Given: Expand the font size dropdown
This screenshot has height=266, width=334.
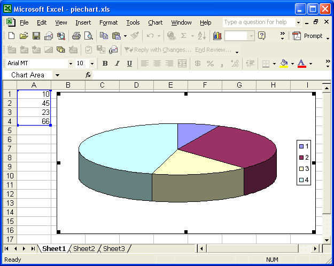Looking at the screenshot, I should 92,64.
